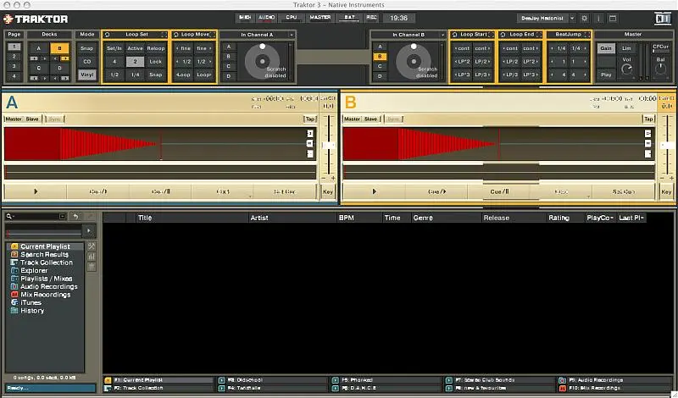The width and height of the screenshot is (678, 398).
Task: Toggle Vinyl mode button
Action: click(87, 75)
